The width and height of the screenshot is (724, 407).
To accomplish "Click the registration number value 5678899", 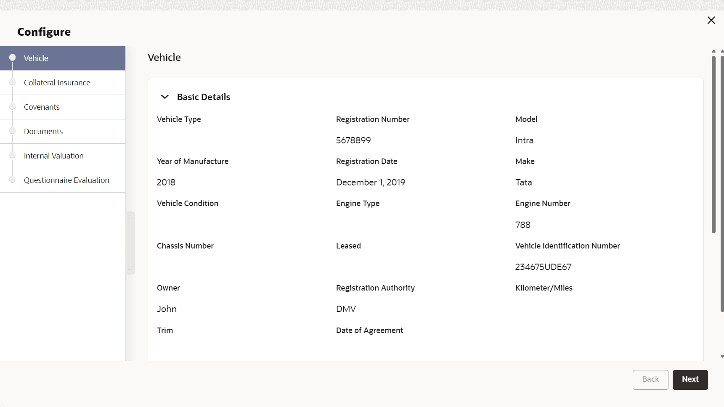I will pyautogui.click(x=353, y=140).
